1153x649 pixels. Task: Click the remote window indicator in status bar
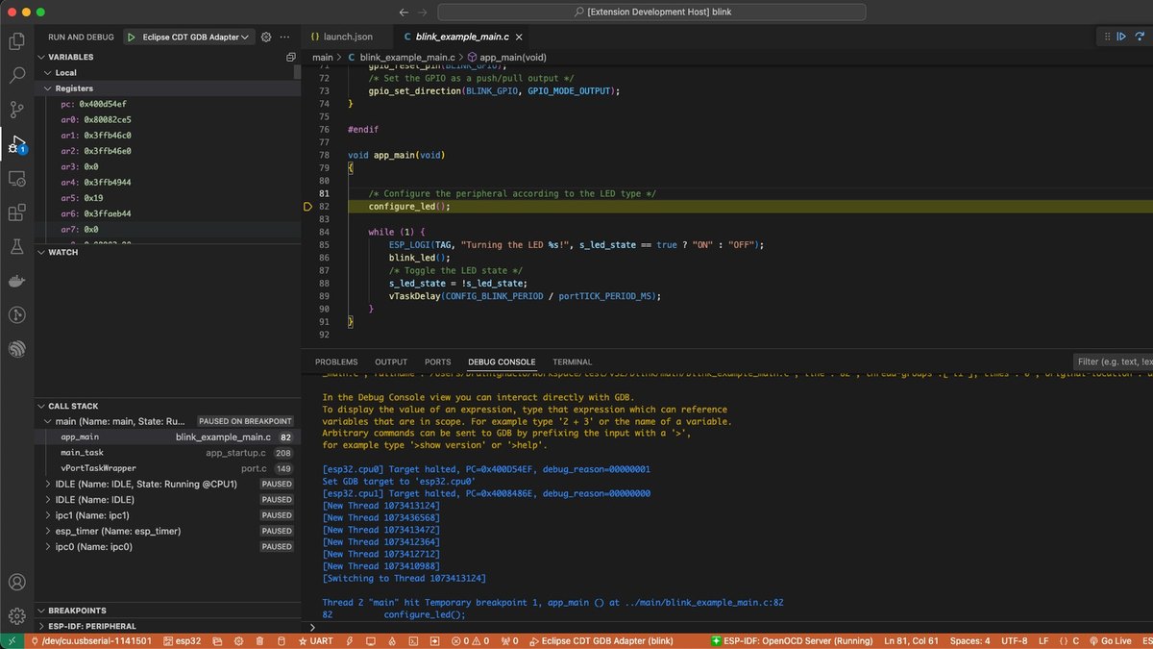tap(12, 640)
